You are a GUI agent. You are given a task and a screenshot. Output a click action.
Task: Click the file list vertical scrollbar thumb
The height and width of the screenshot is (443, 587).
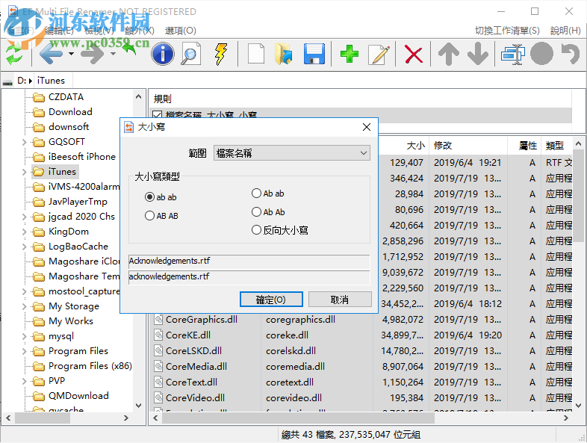pyautogui.click(x=578, y=195)
